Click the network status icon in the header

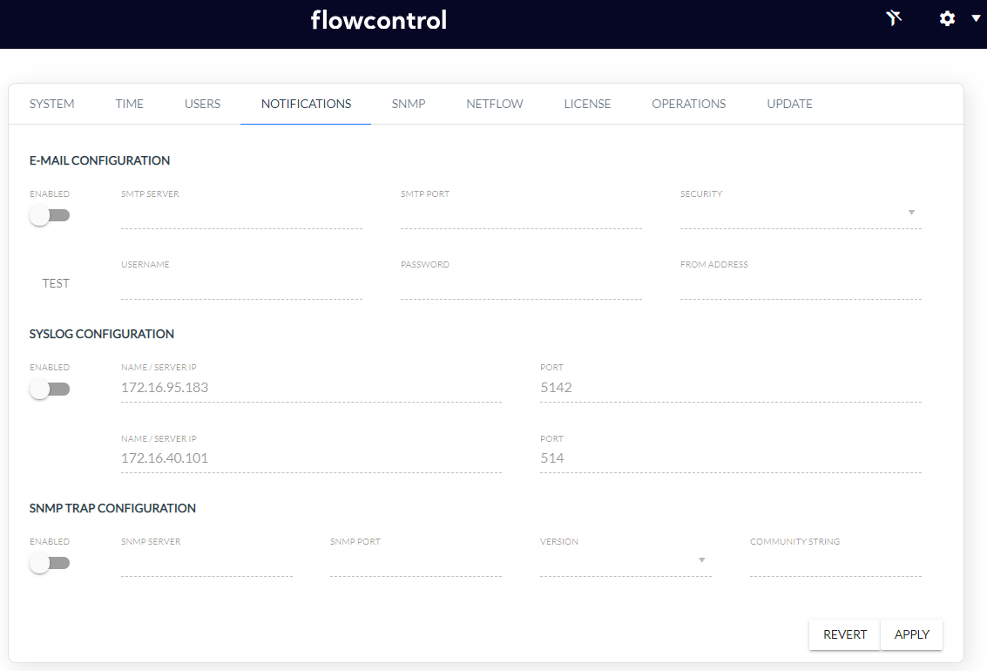tap(894, 18)
